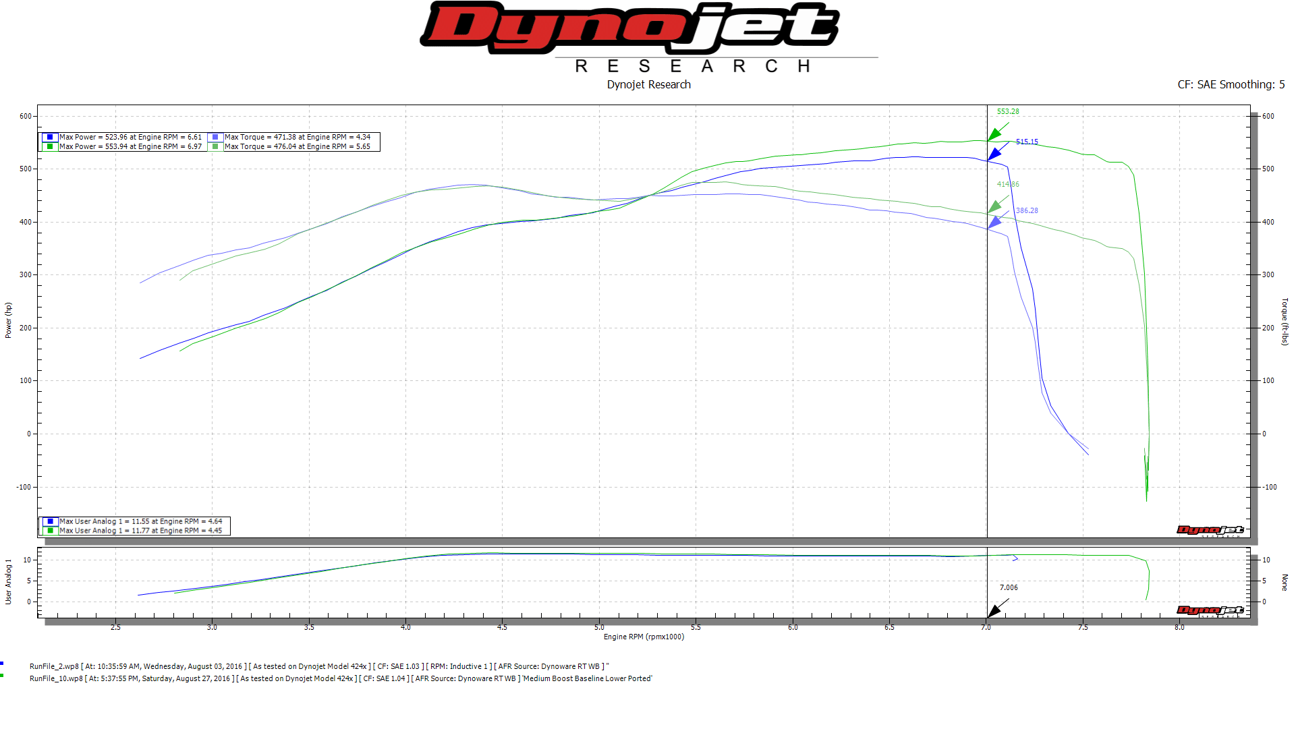The height and width of the screenshot is (731, 1298).
Task: Click the 'CF: SAE Smoothing: 5' label
Action: tap(1231, 84)
